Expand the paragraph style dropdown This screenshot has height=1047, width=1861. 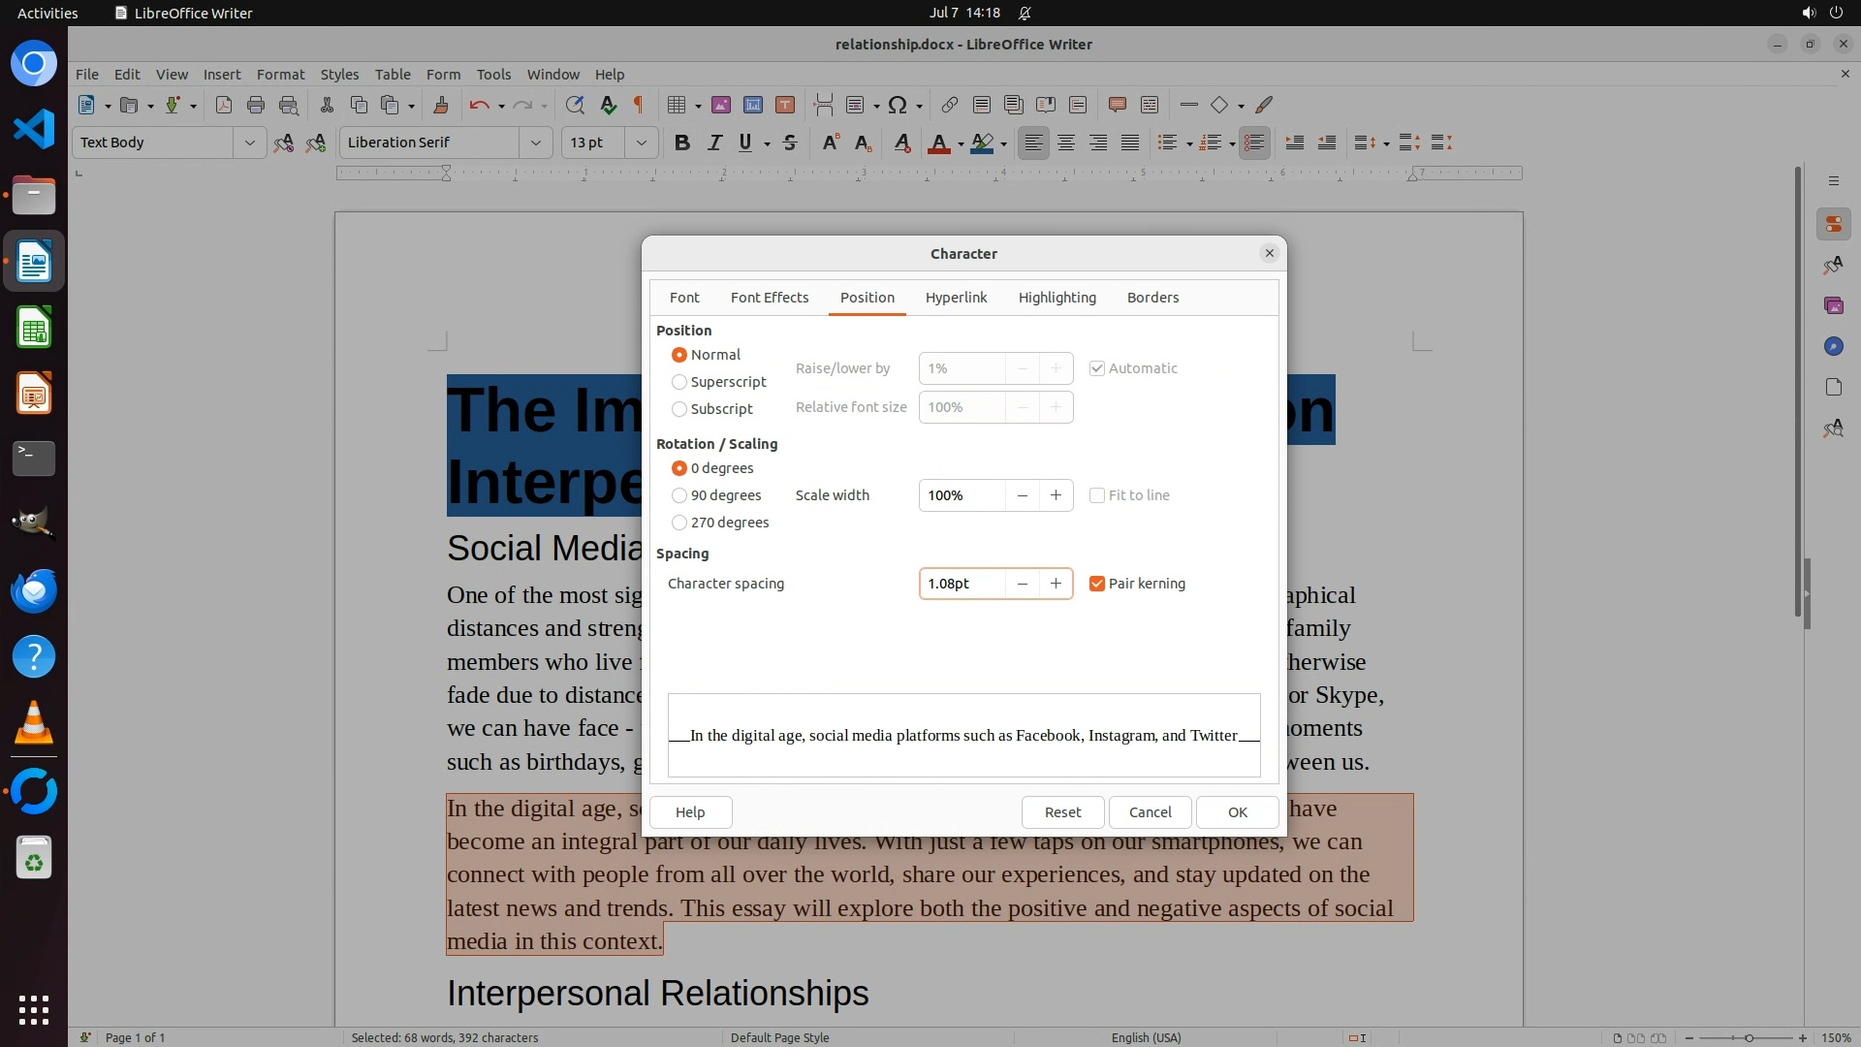(249, 143)
